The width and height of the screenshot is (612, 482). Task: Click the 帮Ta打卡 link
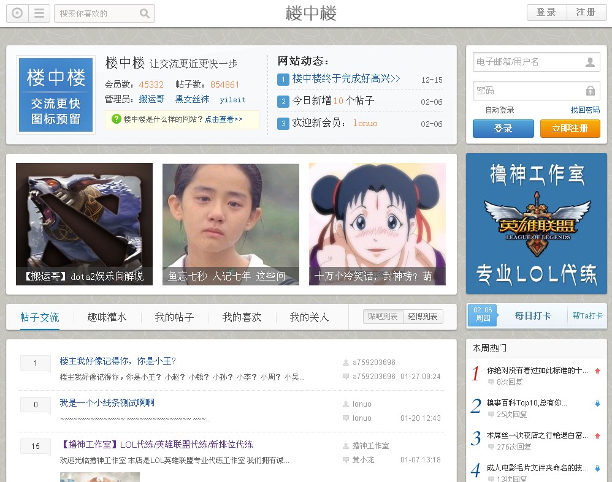587,316
